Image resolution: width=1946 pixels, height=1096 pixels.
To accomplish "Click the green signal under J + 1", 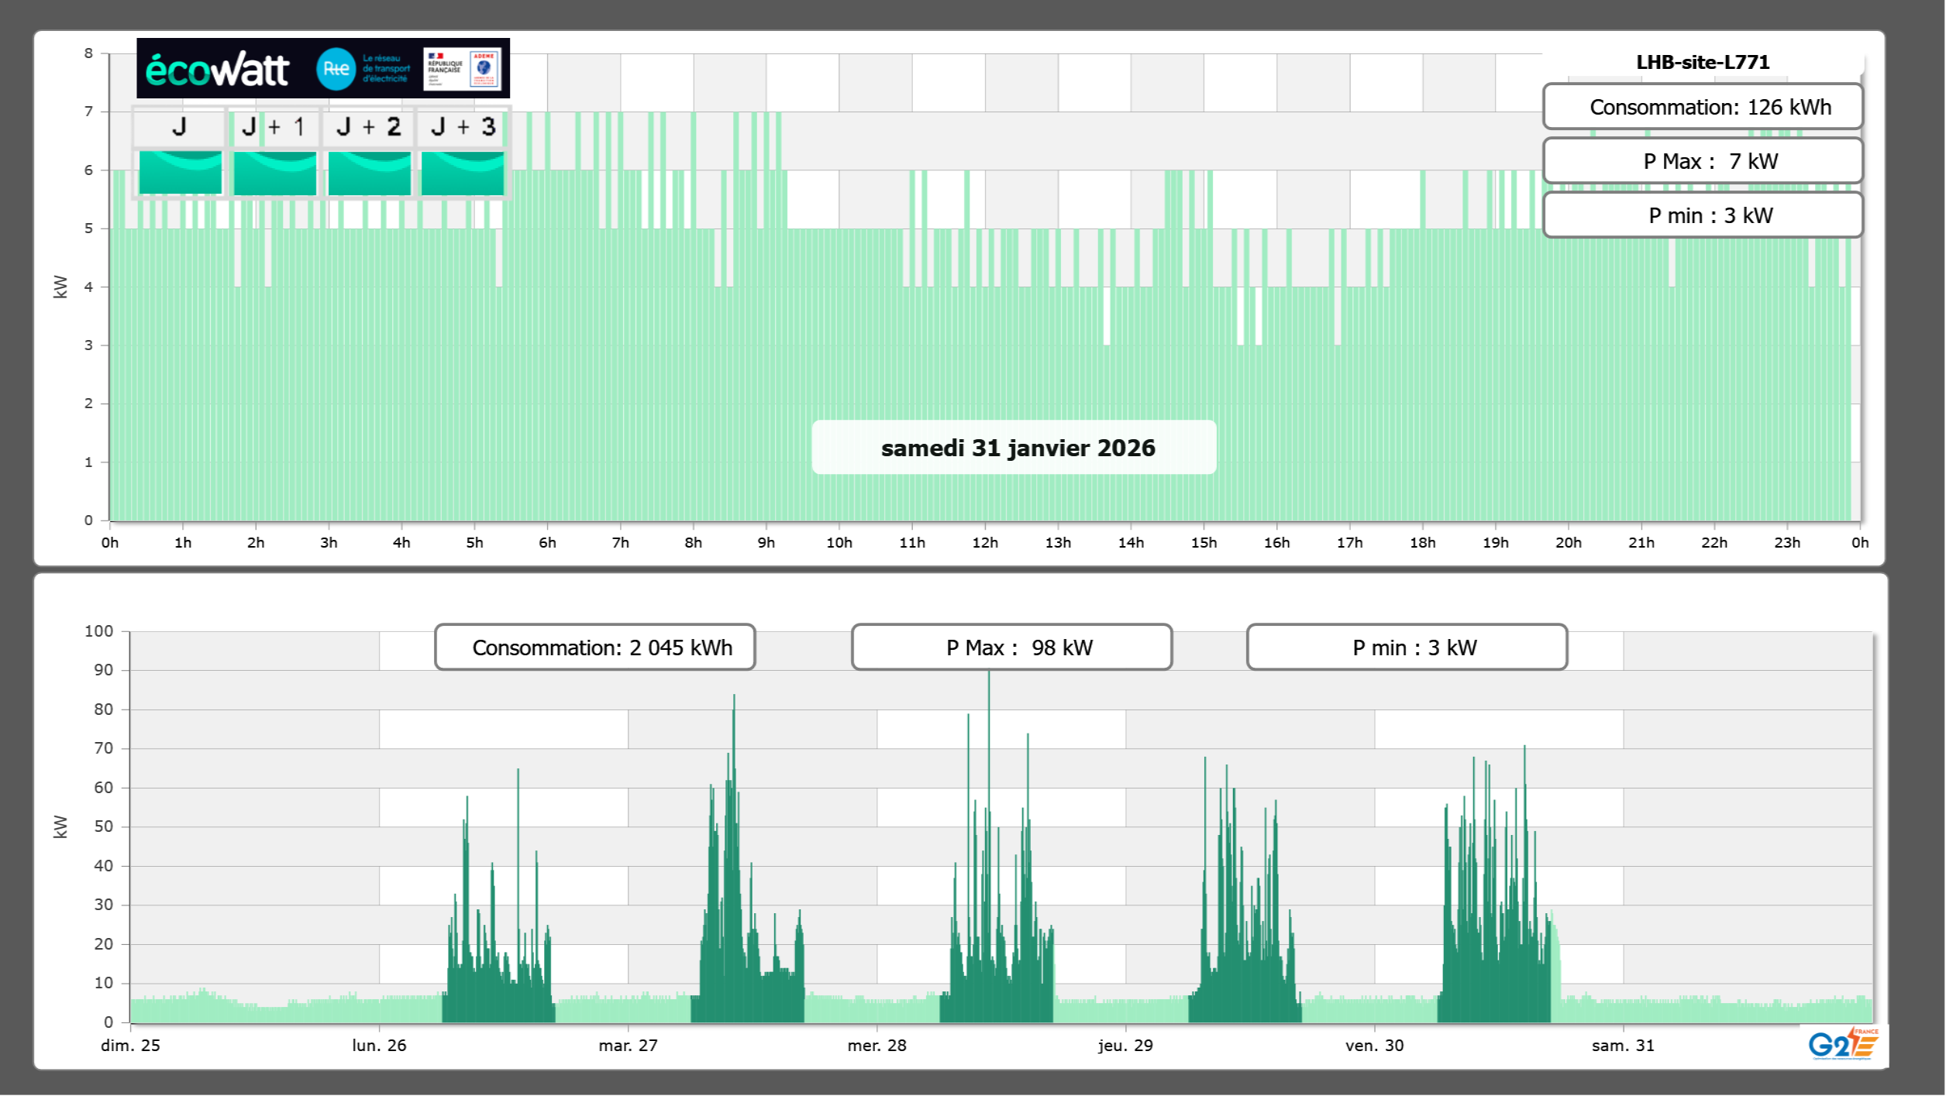I will (274, 173).
